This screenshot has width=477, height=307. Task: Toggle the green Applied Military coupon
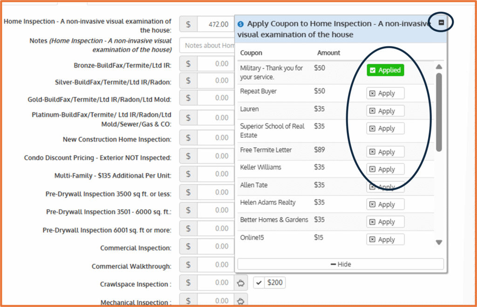[385, 70]
